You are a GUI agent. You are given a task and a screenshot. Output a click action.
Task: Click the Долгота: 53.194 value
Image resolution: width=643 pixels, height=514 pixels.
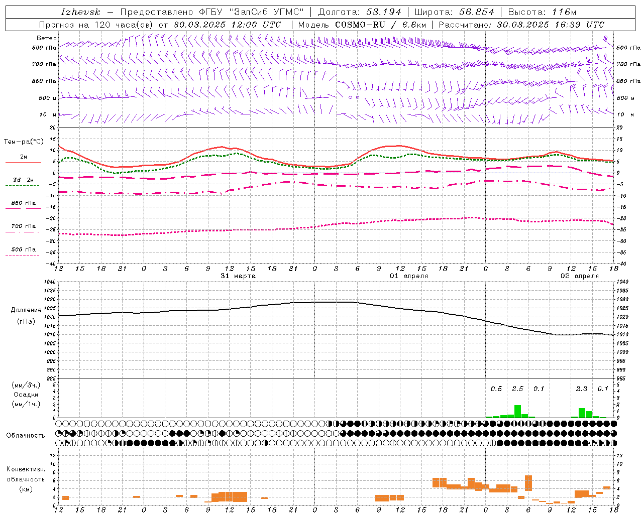tap(360, 12)
